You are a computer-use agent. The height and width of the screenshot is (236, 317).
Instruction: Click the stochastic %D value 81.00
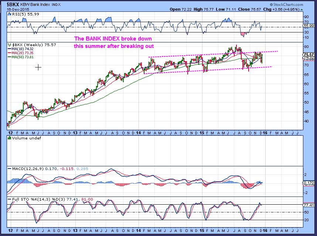pyautogui.click(x=87, y=199)
